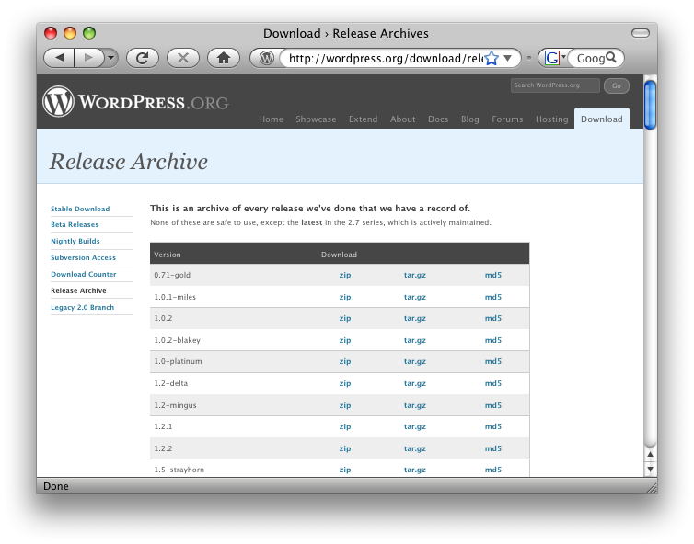Download zip for 1.0.1-miles

pos(345,297)
